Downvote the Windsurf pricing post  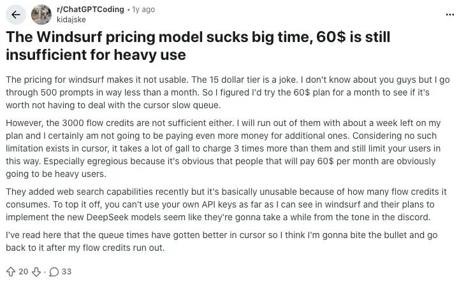36,272
